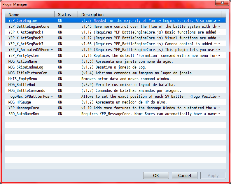Click description 'Desativa a janela de Log'

click(x=114, y=67)
